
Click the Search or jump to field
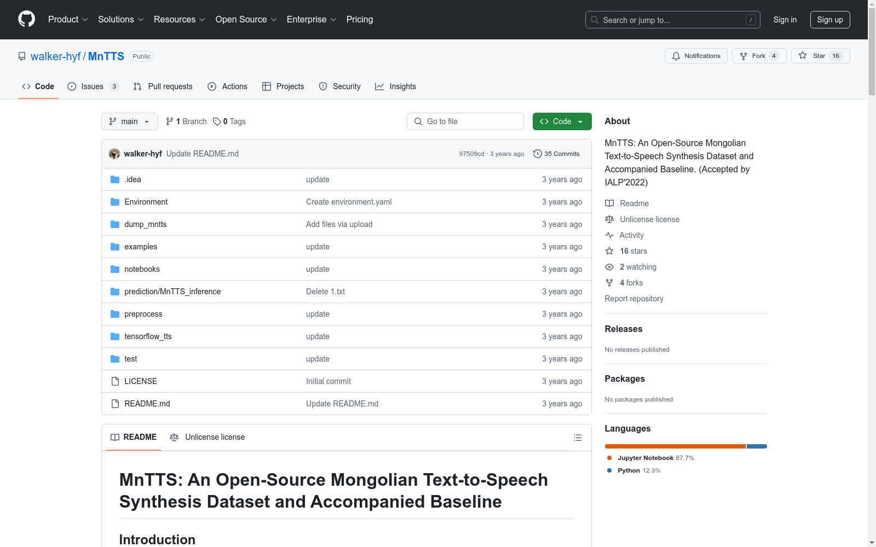[x=673, y=20]
